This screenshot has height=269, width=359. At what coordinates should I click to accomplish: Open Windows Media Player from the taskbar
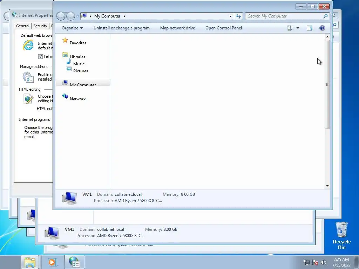click(x=52, y=262)
